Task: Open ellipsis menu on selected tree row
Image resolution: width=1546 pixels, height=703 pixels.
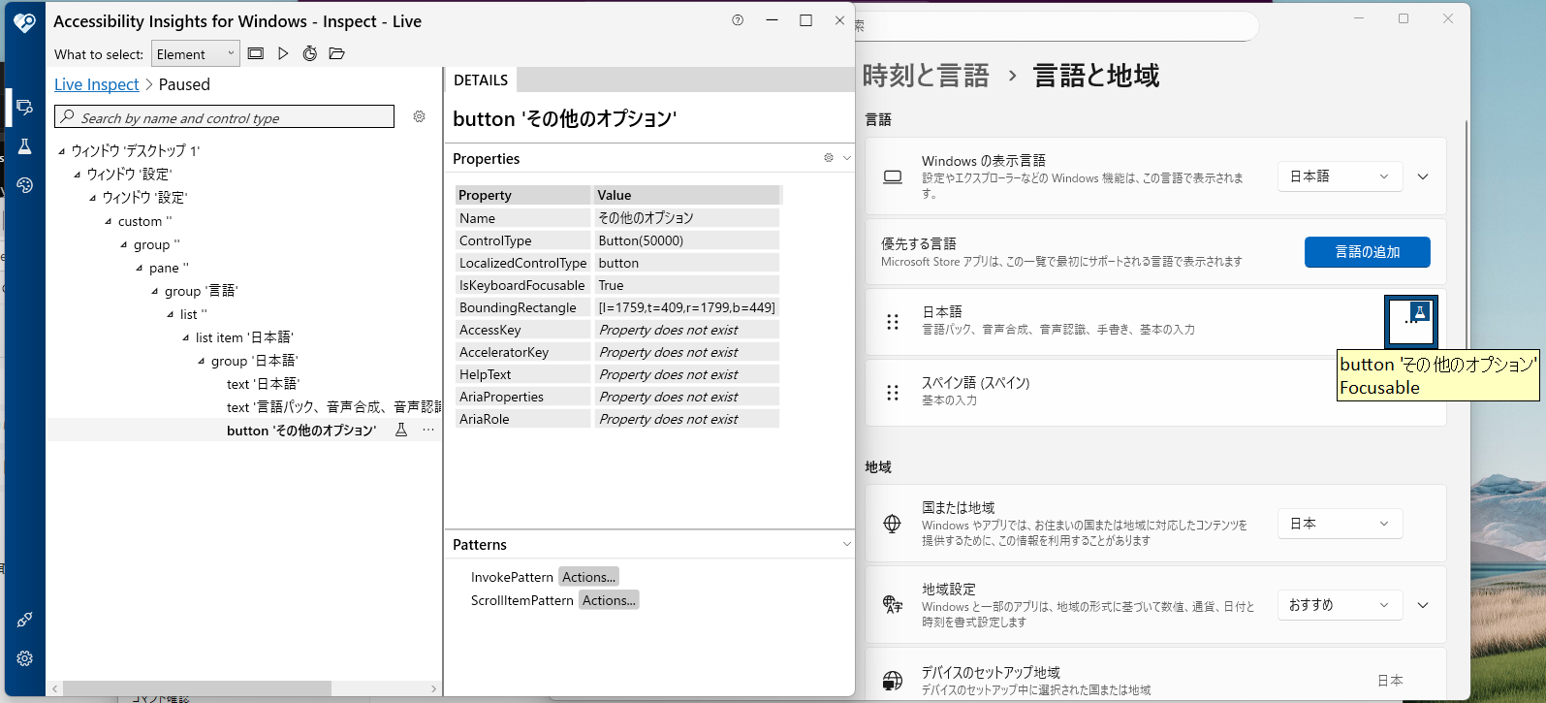Action: (428, 430)
